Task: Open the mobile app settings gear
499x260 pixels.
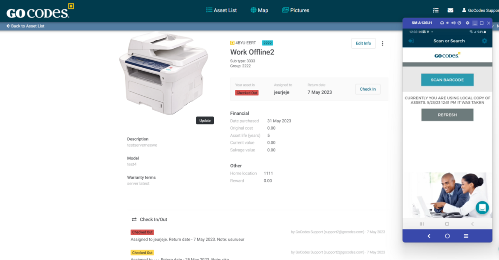Action: tap(484, 41)
